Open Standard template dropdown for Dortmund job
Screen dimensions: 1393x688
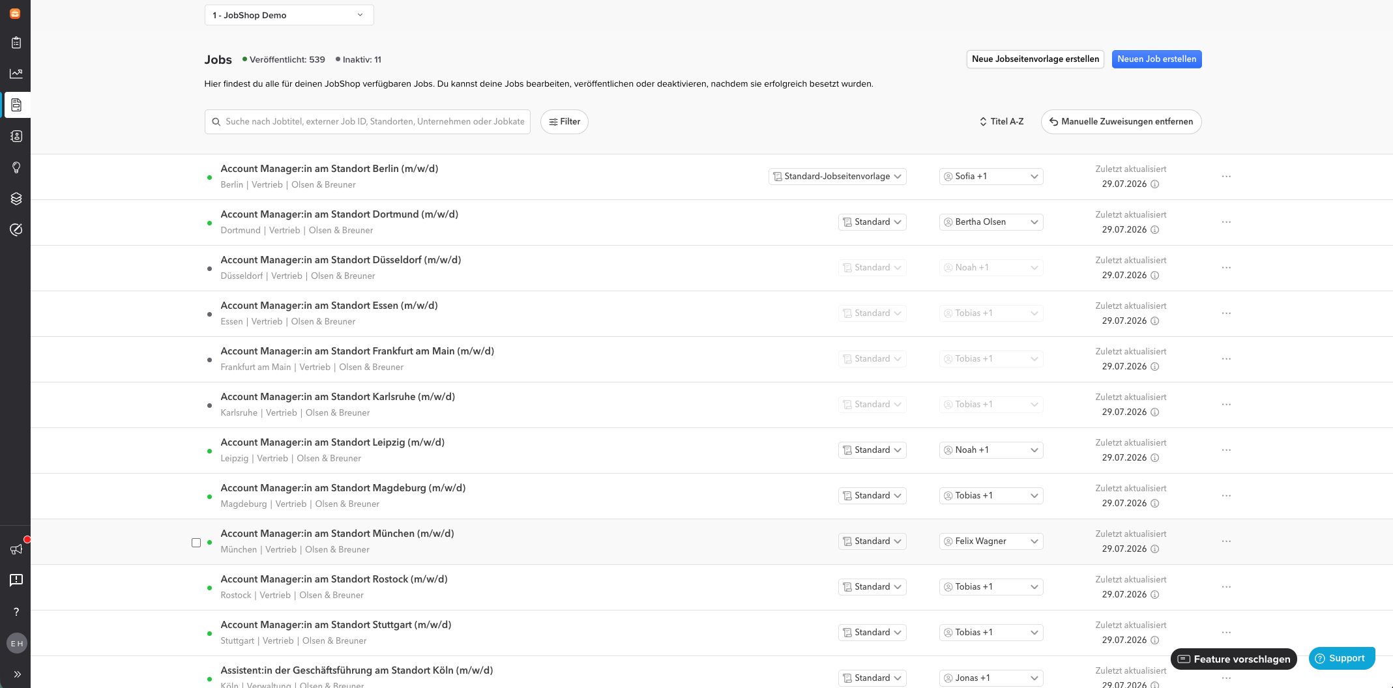[x=872, y=222]
